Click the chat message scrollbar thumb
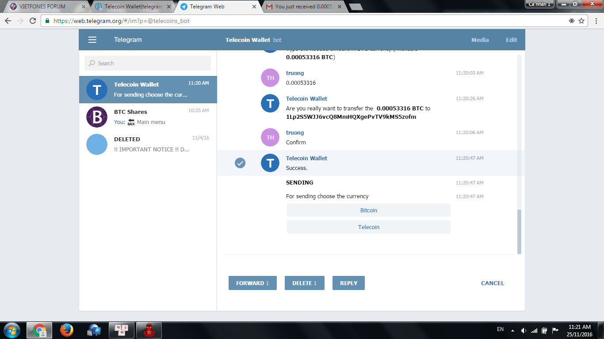The image size is (604, 339). (x=519, y=232)
